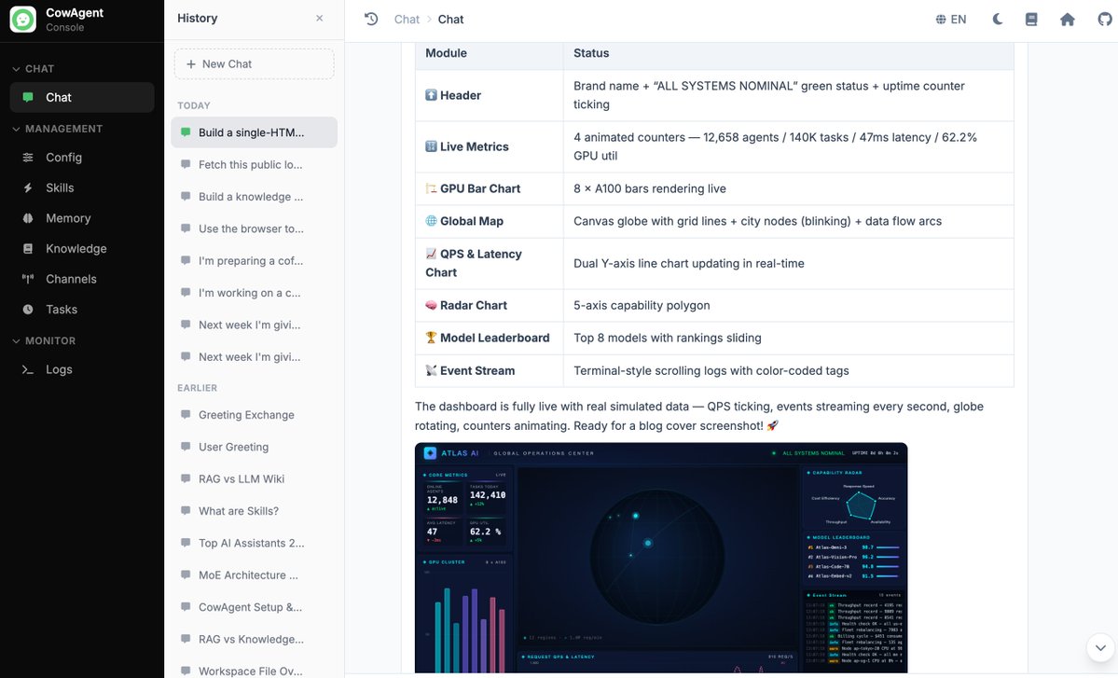
Task: Open 'RAG vs Knowledge...' chat
Action: (254, 640)
